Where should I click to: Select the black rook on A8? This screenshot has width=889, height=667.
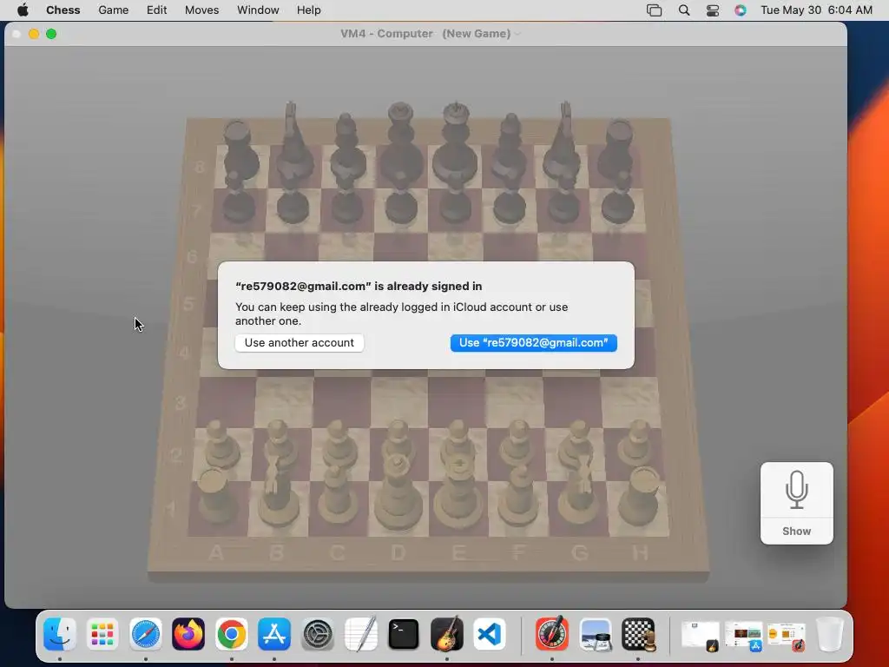click(240, 150)
